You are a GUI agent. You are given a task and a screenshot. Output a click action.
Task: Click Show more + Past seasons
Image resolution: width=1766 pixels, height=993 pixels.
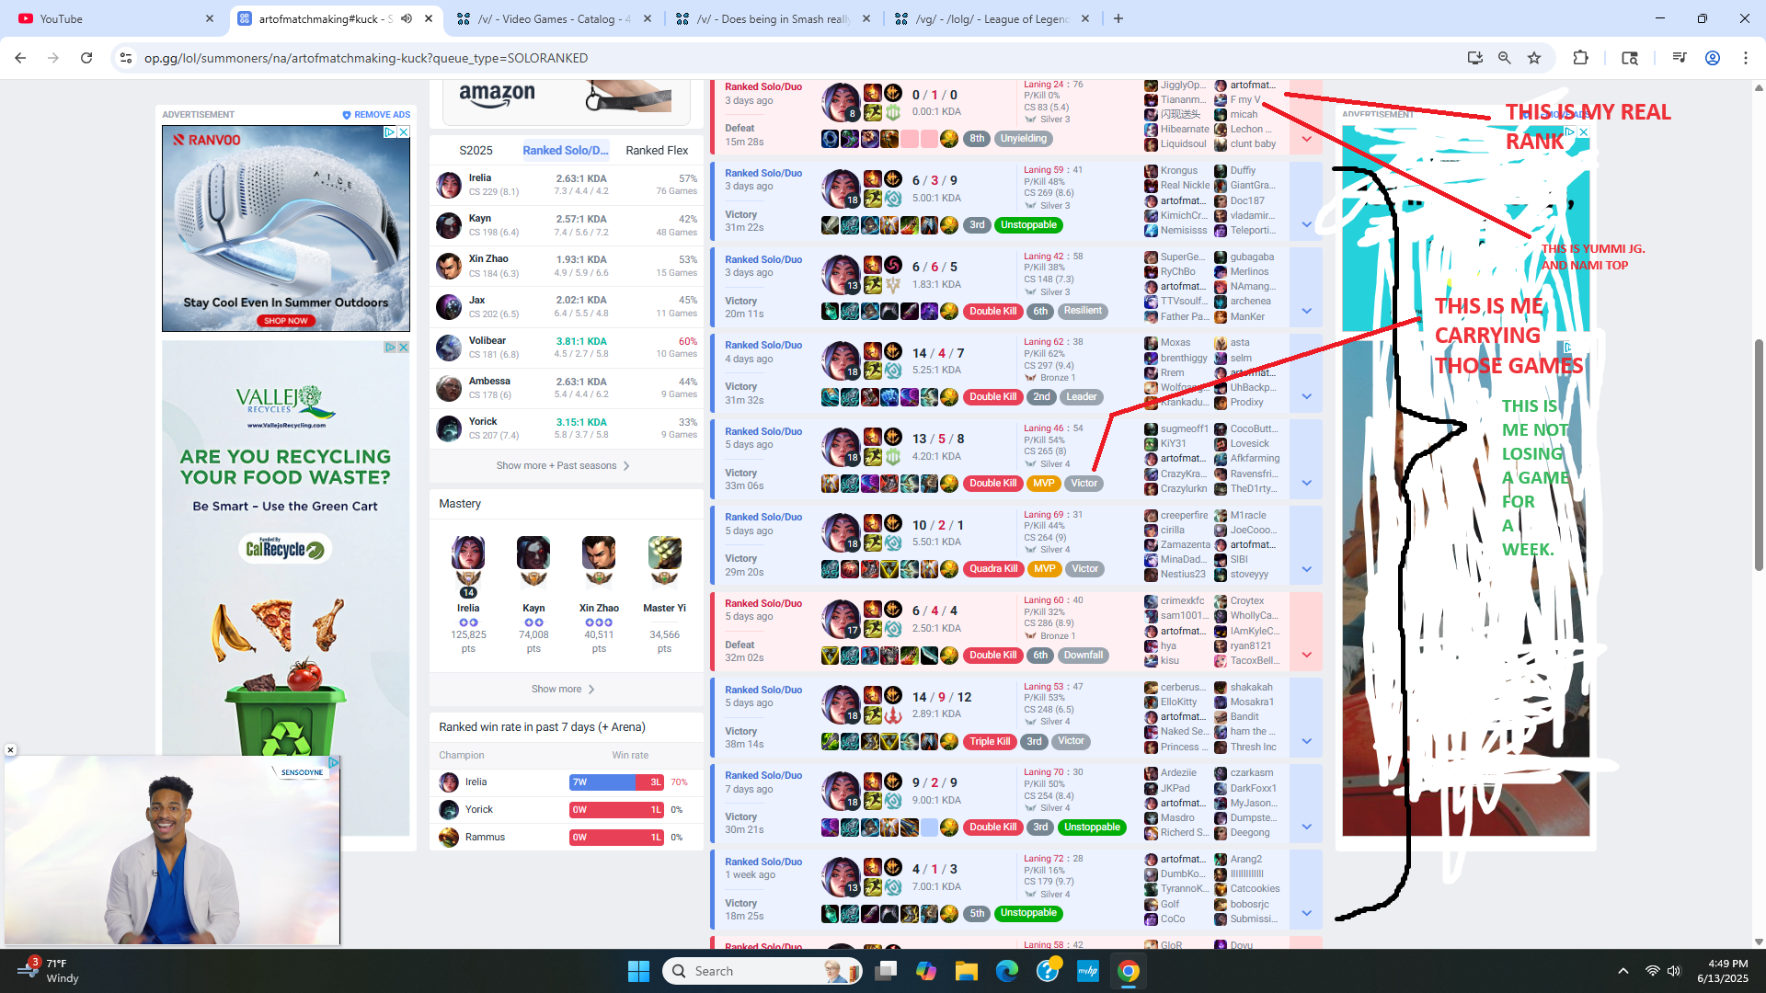(563, 465)
